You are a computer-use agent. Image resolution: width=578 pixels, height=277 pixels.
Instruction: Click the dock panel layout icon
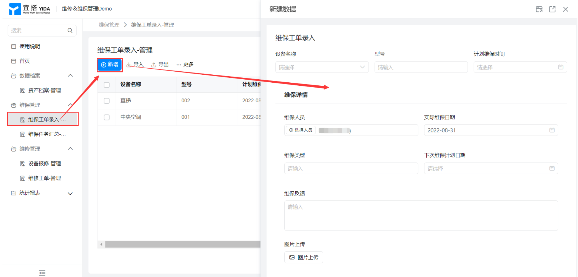click(x=539, y=9)
